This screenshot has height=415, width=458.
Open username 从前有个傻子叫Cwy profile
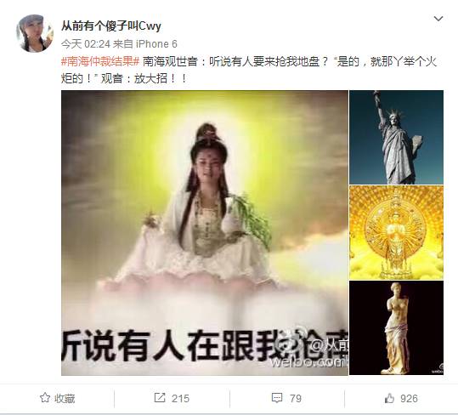(111, 26)
